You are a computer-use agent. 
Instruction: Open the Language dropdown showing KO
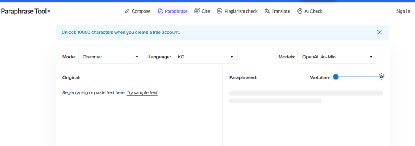point(205,57)
